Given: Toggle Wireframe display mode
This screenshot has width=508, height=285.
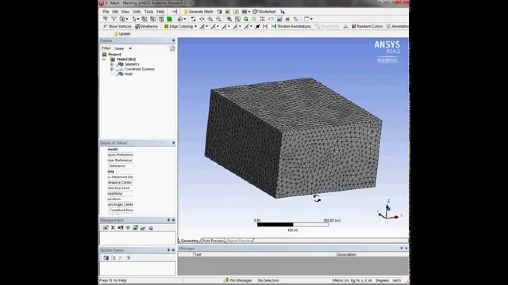Looking at the screenshot, I should click(x=146, y=27).
